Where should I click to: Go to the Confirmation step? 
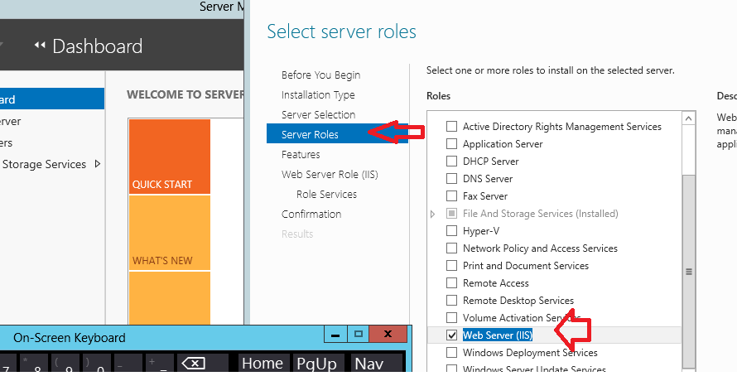(311, 215)
